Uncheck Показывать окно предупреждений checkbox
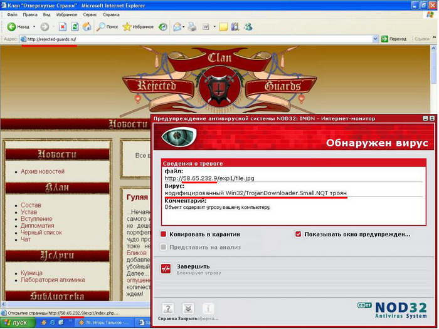Viewport: 439px width, 329px height. click(x=298, y=235)
